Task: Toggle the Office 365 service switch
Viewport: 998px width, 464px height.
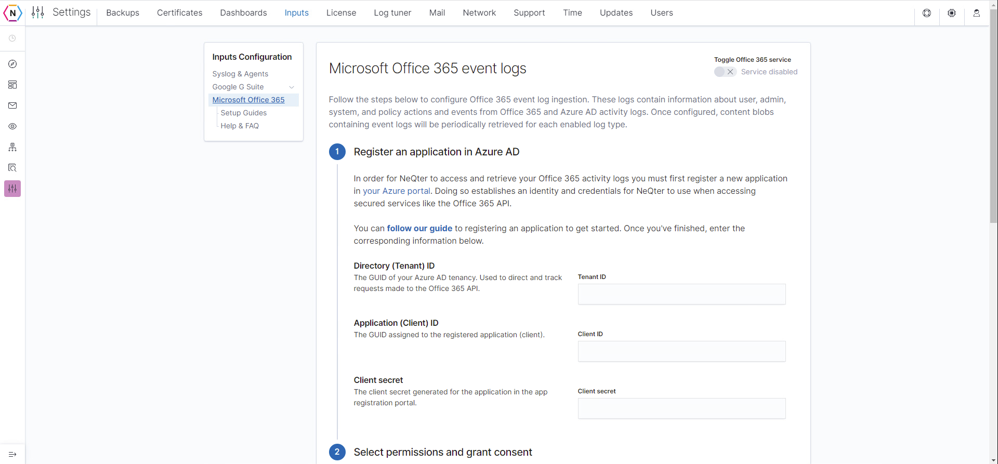Action: 725,72
